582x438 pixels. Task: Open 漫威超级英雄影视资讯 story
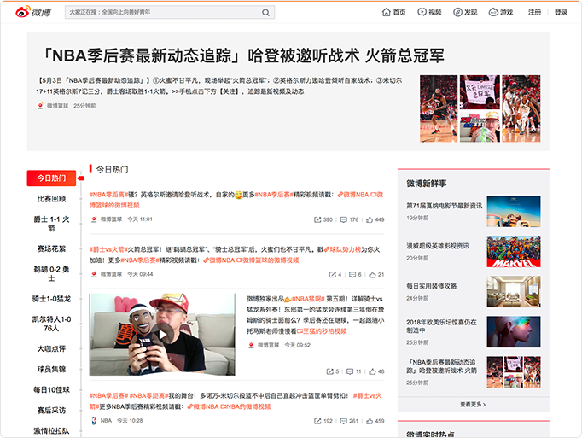pos(438,246)
